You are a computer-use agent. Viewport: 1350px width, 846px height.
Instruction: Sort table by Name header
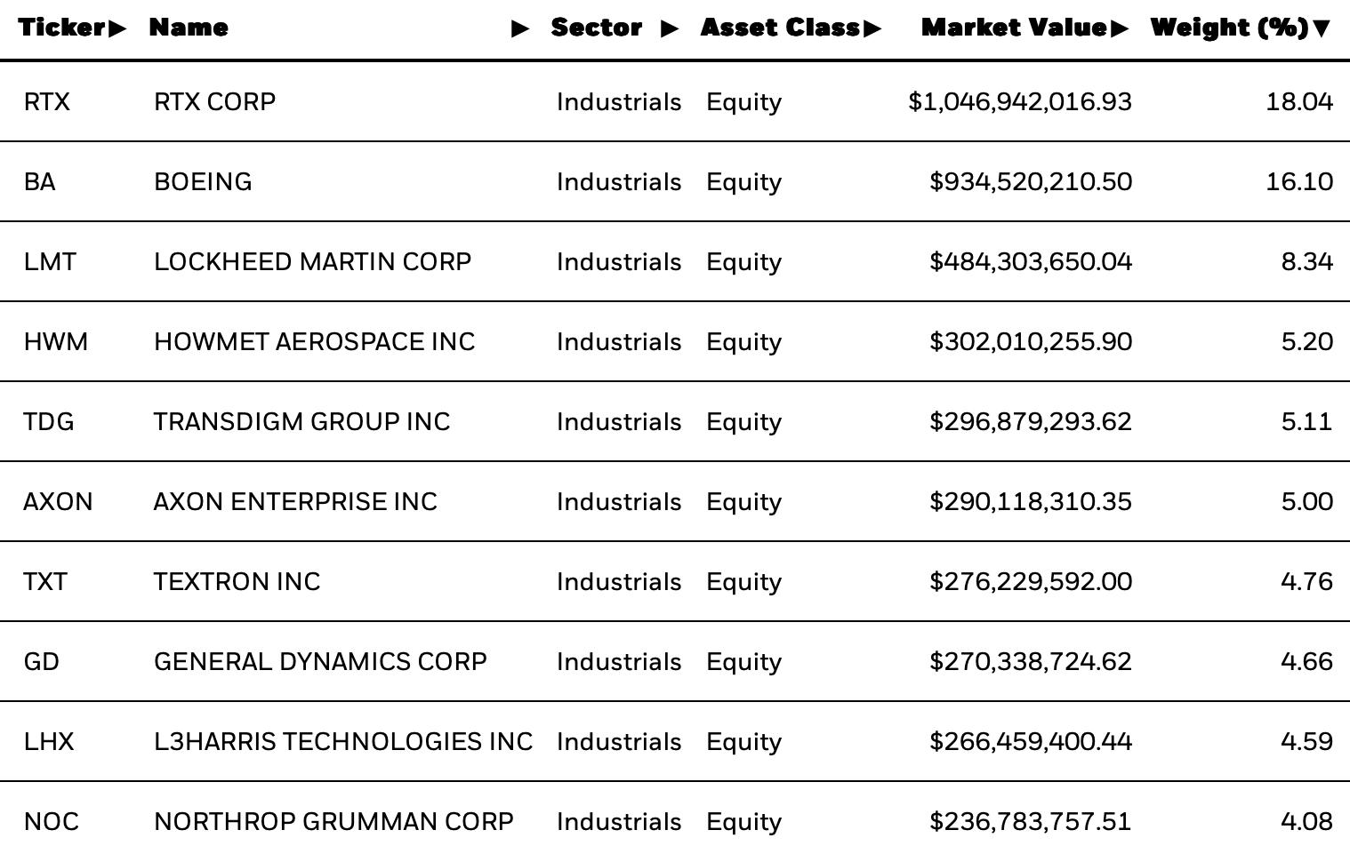coord(189,28)
